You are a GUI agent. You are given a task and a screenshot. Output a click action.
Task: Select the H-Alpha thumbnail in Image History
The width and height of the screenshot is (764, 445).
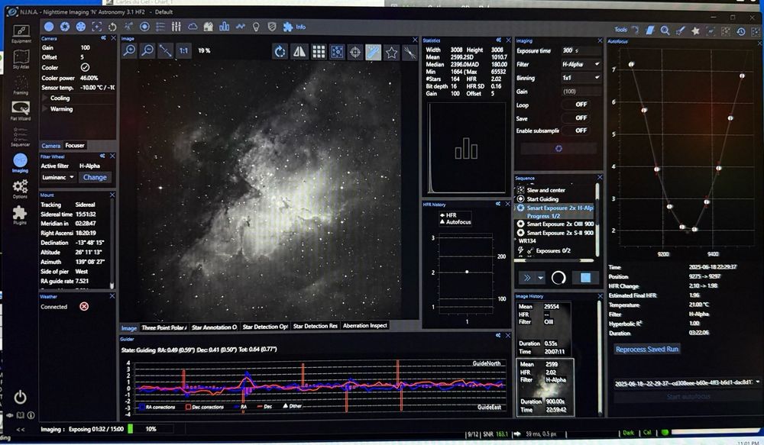[x=545, y=388]
